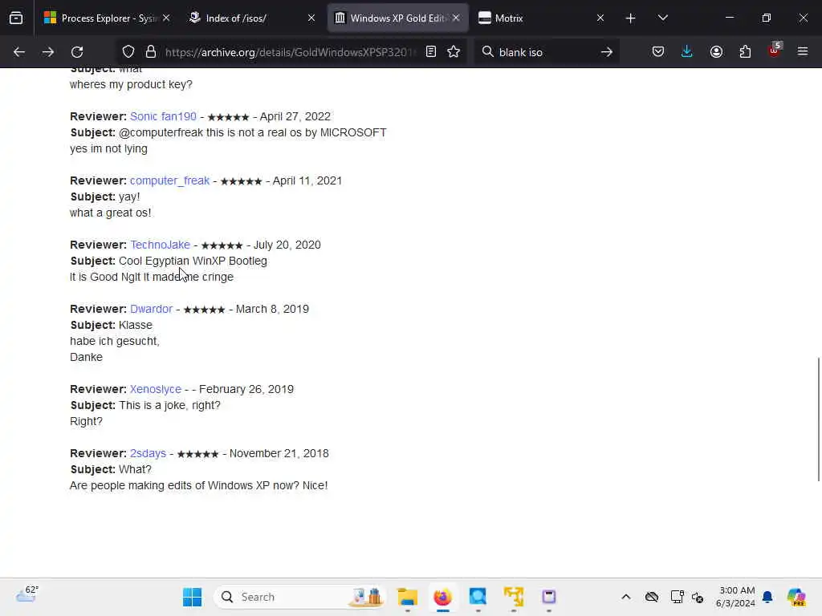View site security padlock information
This screenshot has height=616, width=822.
[x=151, y=52]
